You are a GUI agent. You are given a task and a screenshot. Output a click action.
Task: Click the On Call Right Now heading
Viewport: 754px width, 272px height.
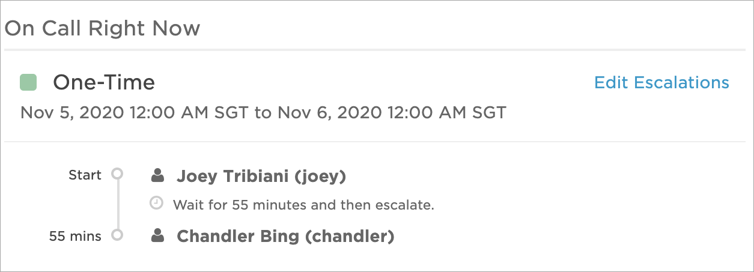(102, 28)
